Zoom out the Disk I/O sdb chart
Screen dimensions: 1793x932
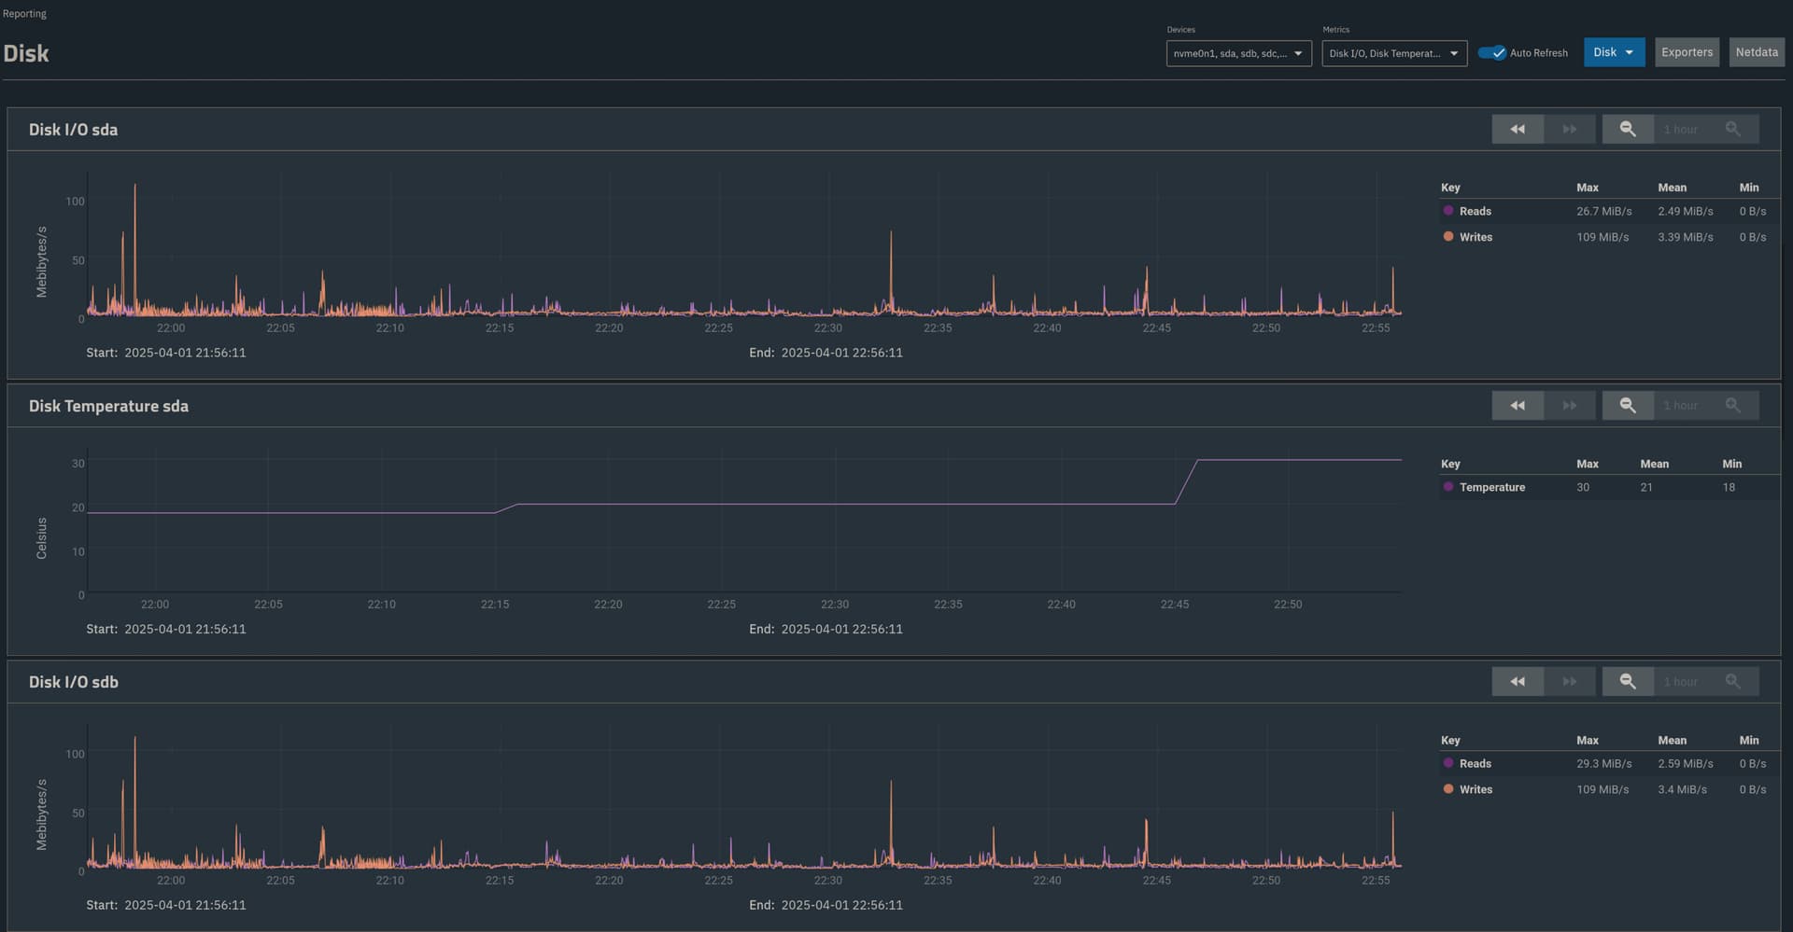tap(1627, 682)
